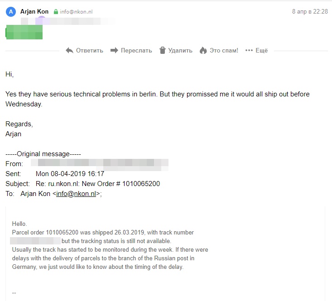Expand the "Ещё" more actions menu
The height and width of the screenshot is (301, 332).
261,51
